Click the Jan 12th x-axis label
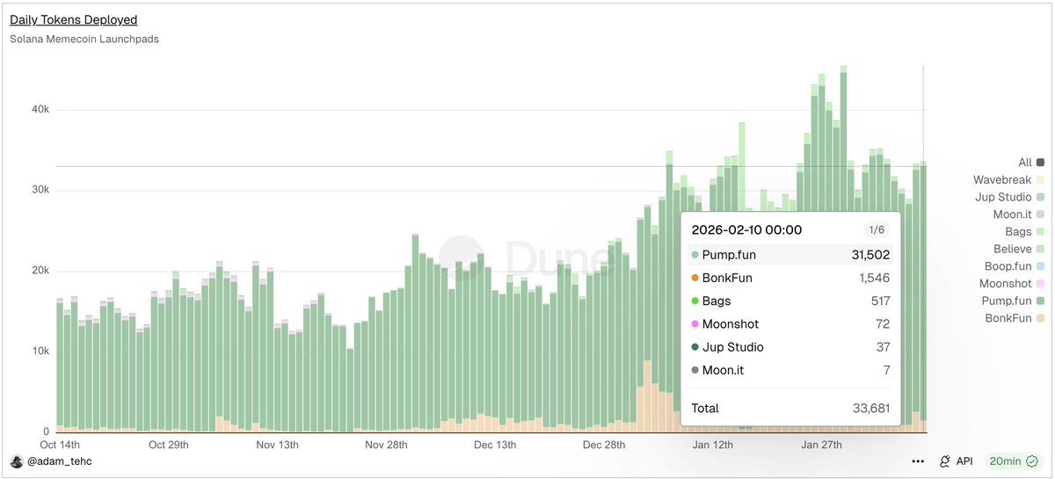The height and width of the screenshot is (479, 1055). coord(712,445)
